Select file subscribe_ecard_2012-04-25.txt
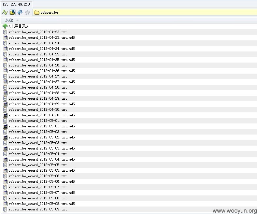 click(38, 54)
